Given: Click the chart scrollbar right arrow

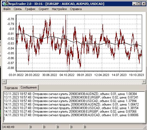Looking at the screenshot, I should point(144,82).
